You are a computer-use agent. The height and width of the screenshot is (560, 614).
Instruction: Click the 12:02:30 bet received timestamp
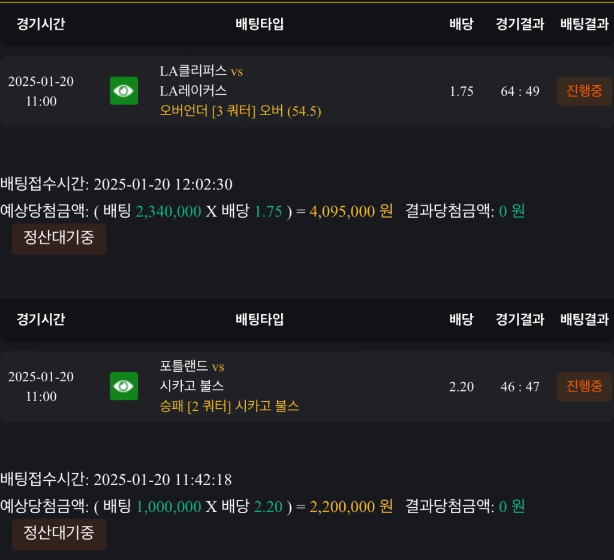pos(203,184)
